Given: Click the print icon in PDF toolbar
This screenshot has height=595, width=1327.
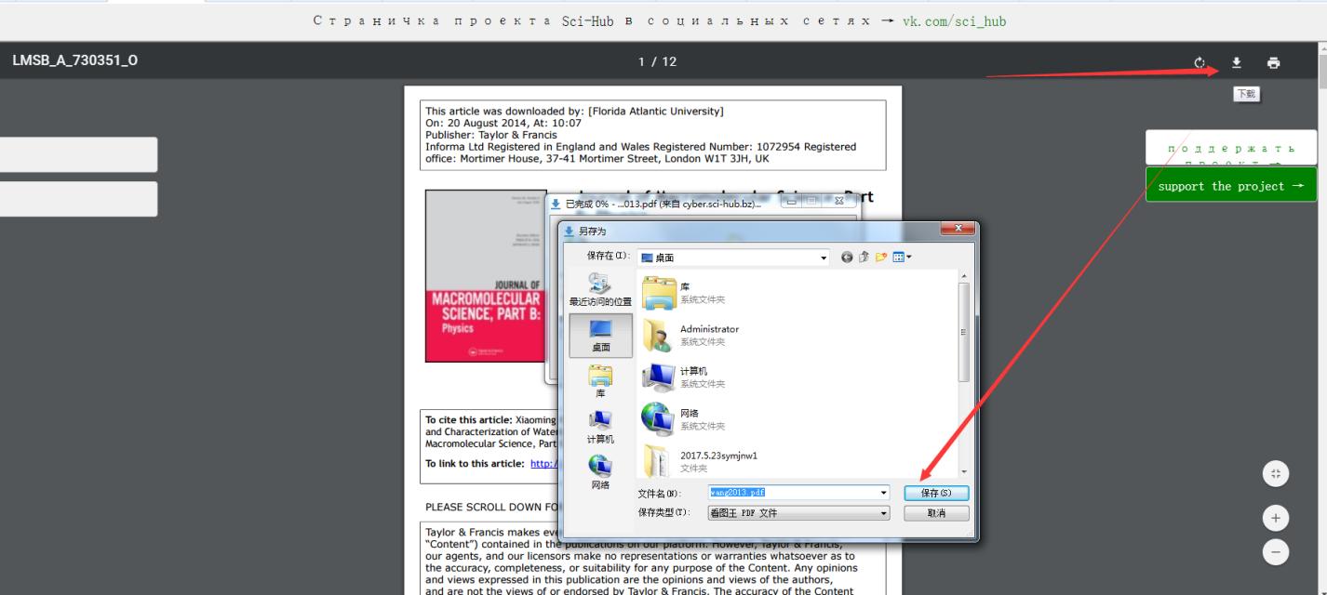Looking at the screenshot, I should (1273, 63).
